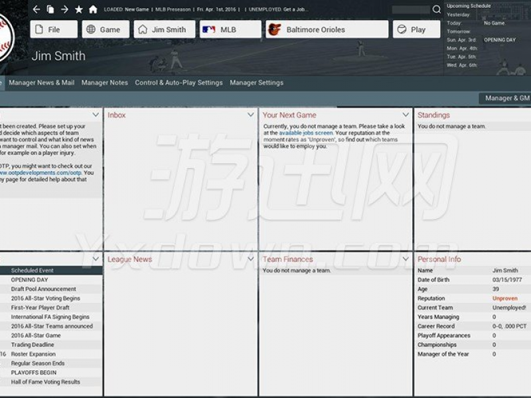
Task: Open the Game menu with globe icon
Action: pos(106,29)
